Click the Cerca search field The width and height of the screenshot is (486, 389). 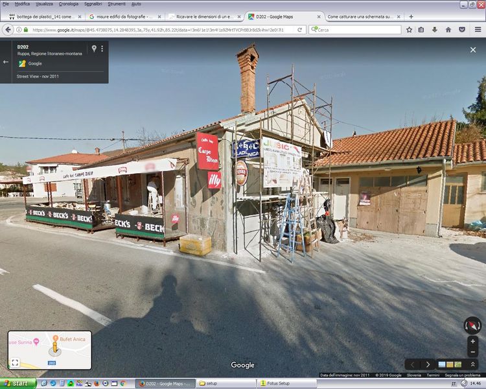pyautogui.click(x=355, y=30)
